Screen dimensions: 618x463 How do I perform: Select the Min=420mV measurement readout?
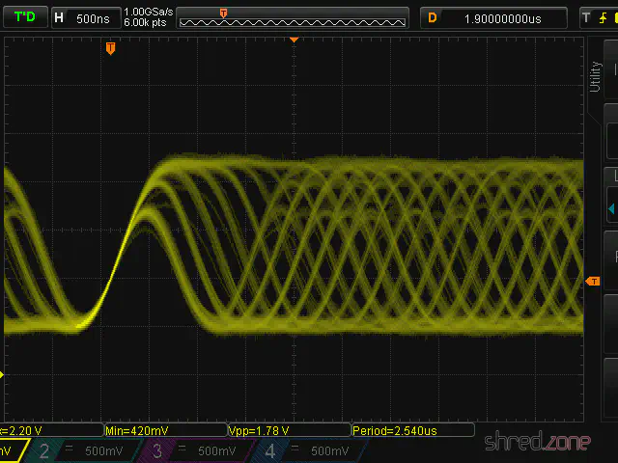164,430
